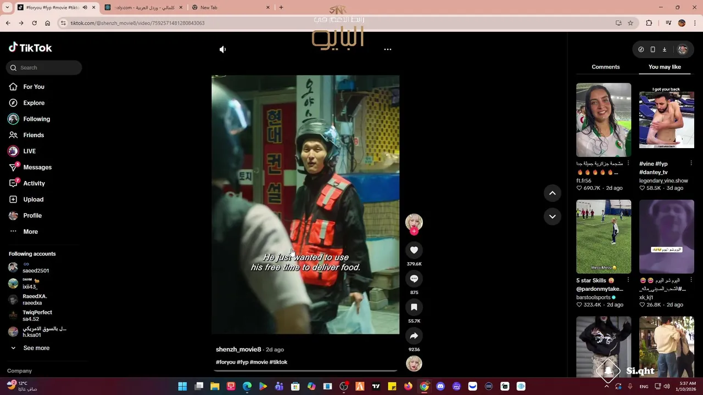Screen dimensions: 703x395
Task: Open following account h.ksa01
Action: (44, 332)
